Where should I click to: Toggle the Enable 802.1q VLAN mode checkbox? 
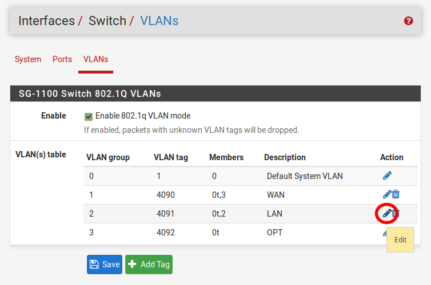coord(89,116)
